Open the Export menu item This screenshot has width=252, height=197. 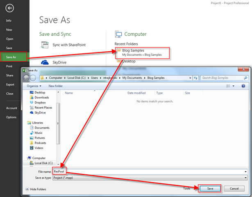click(10, 85)
